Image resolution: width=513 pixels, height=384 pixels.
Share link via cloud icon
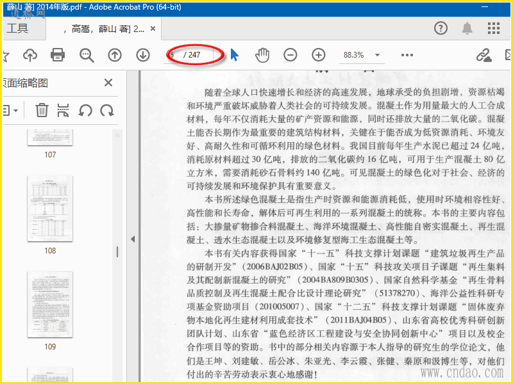click(x=484, y=55)
